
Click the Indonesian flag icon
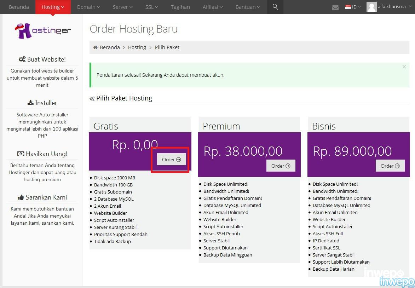(348, 7)
